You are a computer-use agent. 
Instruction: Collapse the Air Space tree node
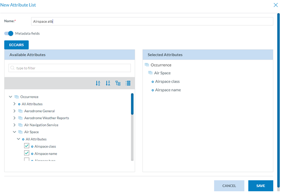point(14,132)
